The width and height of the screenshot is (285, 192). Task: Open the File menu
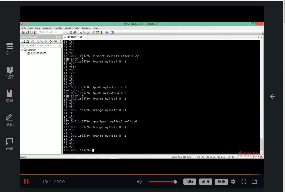24,28
